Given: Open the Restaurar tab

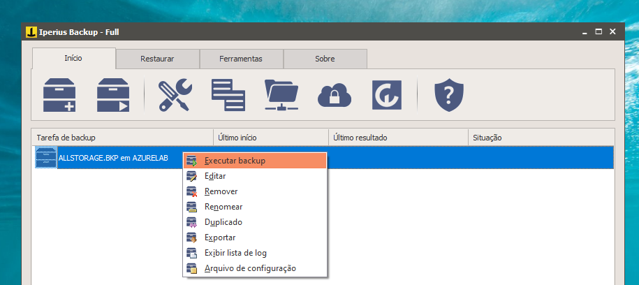Looking at the screenshot, I should pyautogui.click(x=157, y=59).
